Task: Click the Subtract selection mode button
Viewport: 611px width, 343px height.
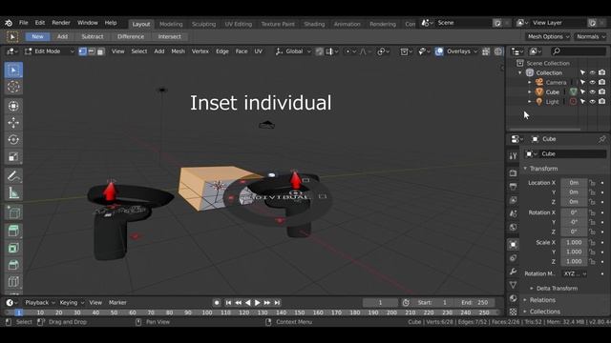Action: (x=93, y=36)
